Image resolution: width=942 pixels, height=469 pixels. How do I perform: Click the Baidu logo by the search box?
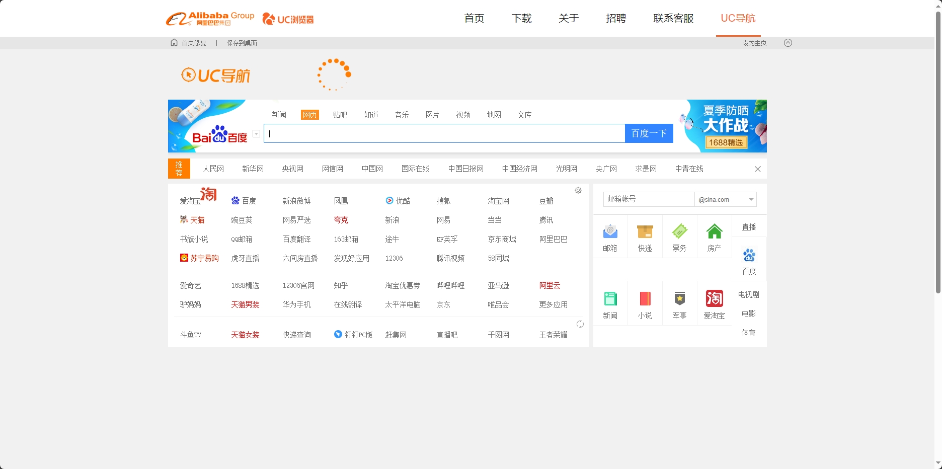pos(220,134)
